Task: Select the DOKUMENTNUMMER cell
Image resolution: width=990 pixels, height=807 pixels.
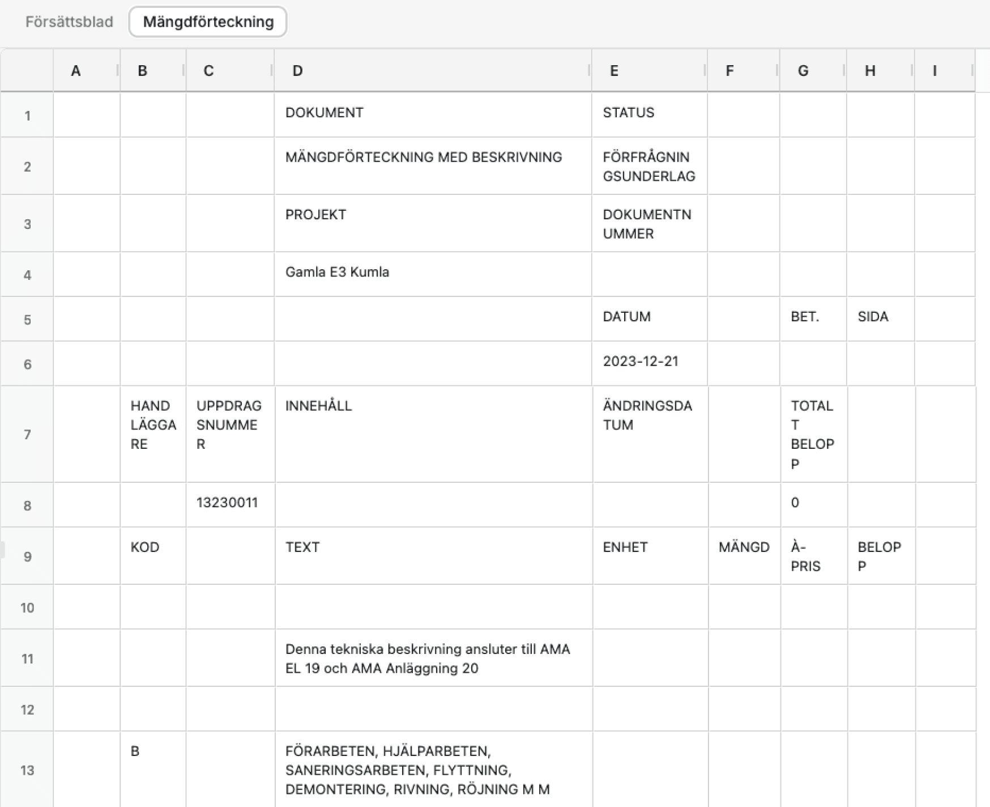Action: (650, 223)
